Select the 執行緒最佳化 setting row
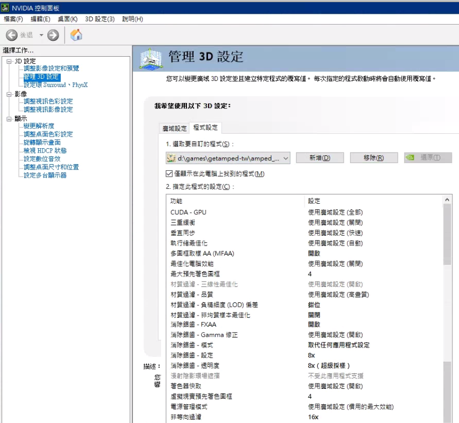459x423 pixels. pos(305,243)
